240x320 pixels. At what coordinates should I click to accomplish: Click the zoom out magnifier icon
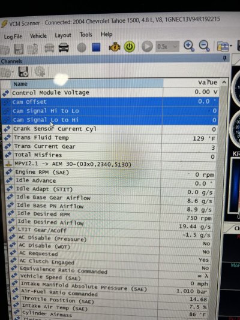[x=205, y=46]
